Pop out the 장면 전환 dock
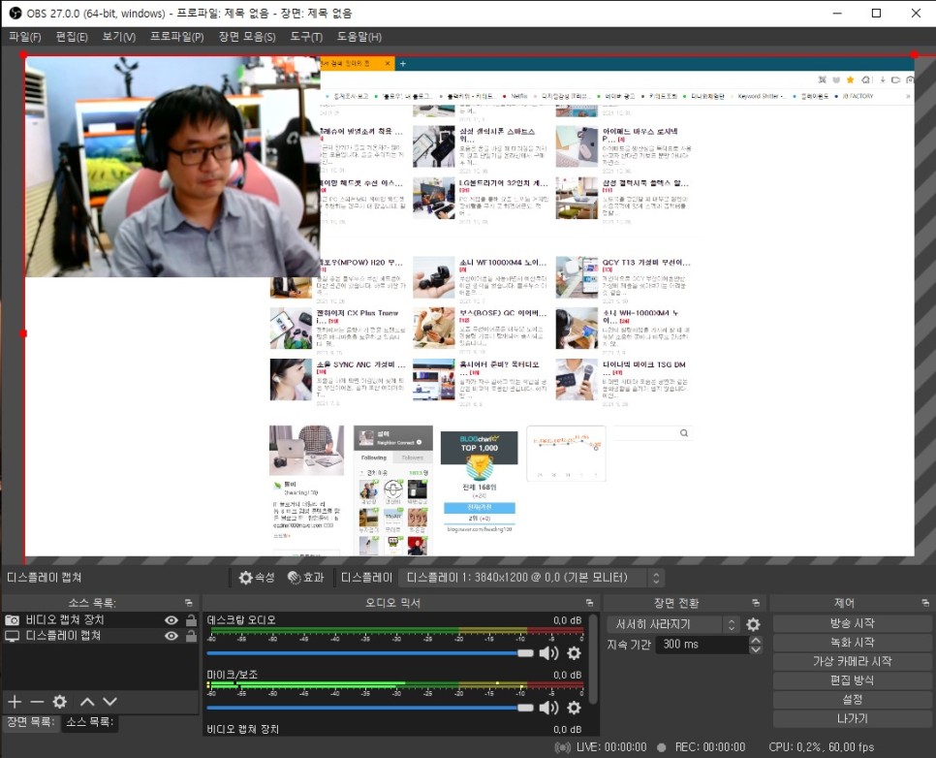936x758 pixels. pyautogui.click(x=756, y=603)
